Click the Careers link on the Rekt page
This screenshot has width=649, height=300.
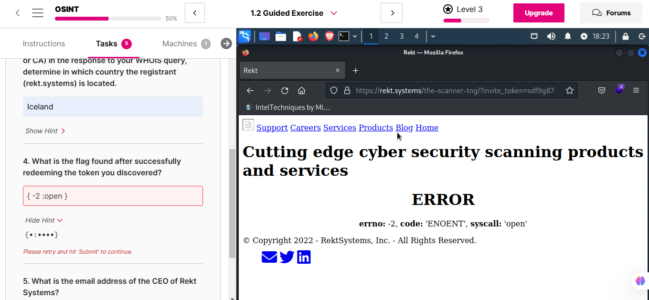[306, 128]
